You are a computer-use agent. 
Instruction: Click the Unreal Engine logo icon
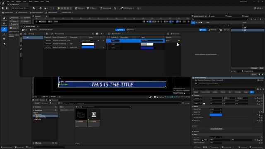[x=3, y=3]
